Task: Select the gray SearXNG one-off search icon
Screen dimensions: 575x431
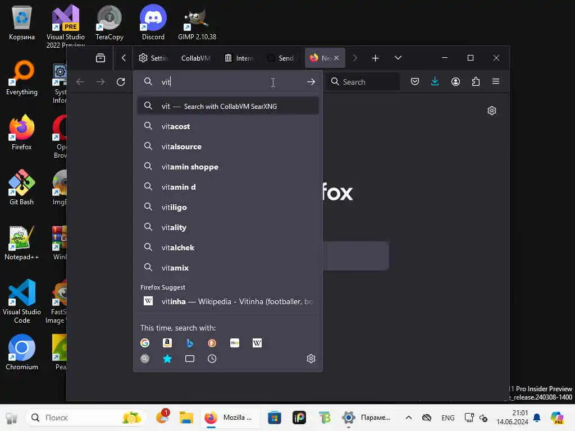Action: tap(145, 359)
